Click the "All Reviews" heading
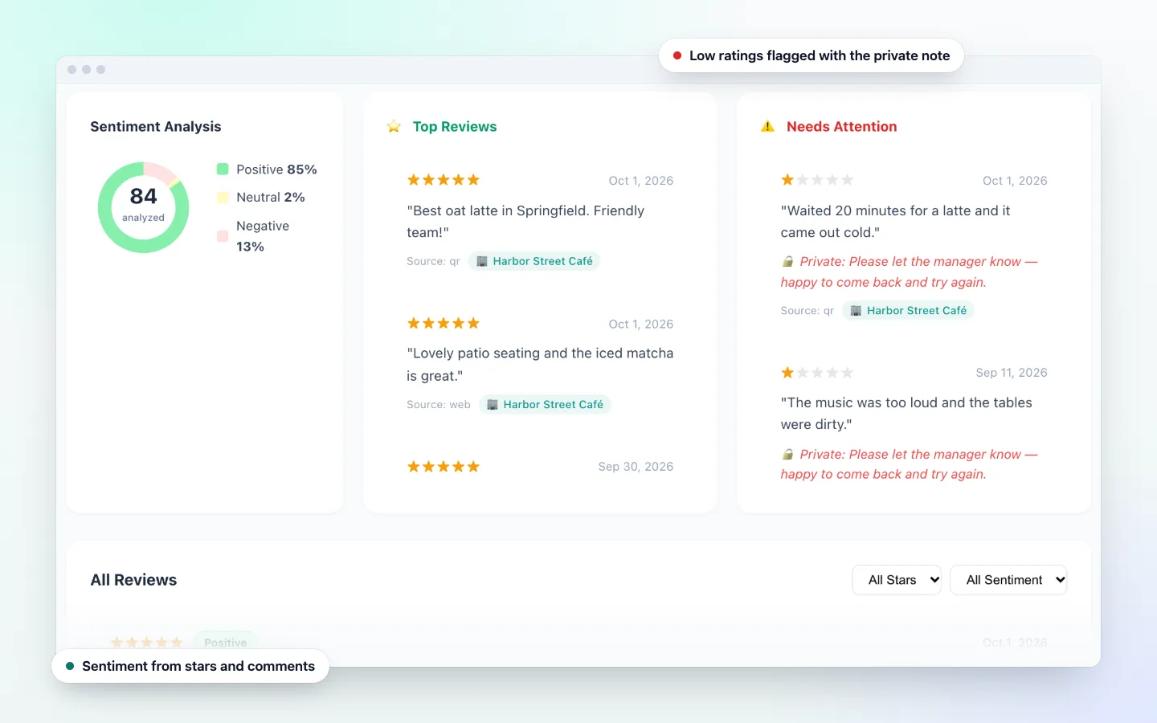Screen dimensions: 1157x723 (133, 580)
